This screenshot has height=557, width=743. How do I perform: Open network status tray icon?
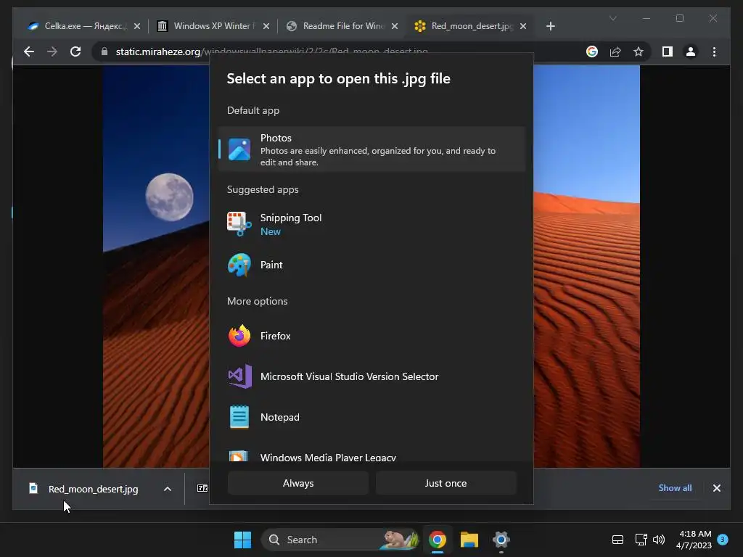pyautogui.click(x=641, y=540)
